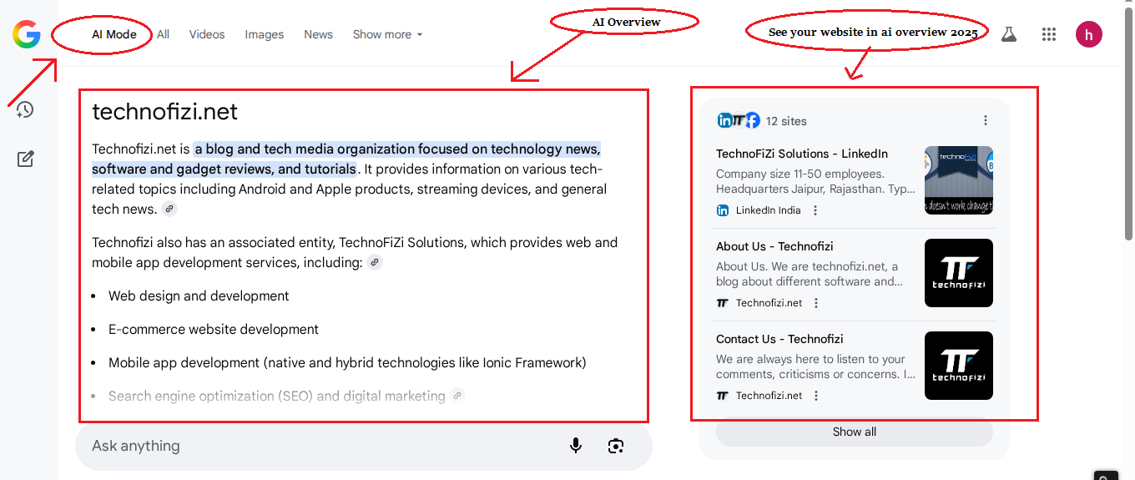Click link icon after 'tech news.'
Viewport: 1135px width, 480px height.
tap(169, 209)
